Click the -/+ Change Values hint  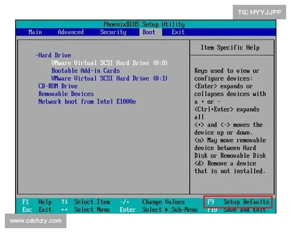(152, 202)
